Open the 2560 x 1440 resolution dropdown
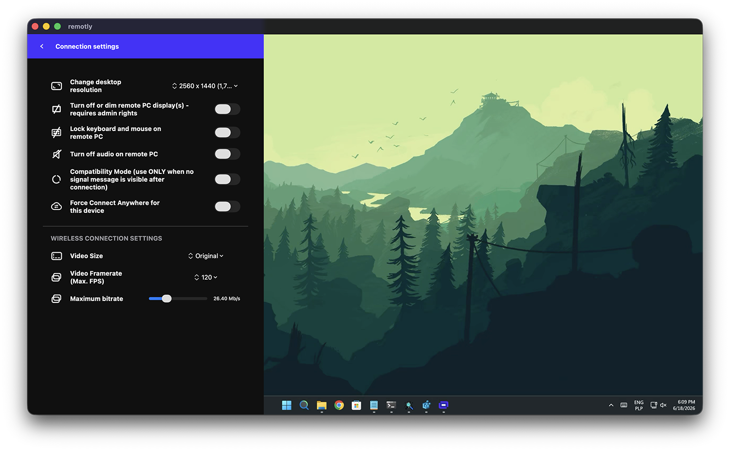This screenshot has width=730, height=451. [x=205, y=86]
